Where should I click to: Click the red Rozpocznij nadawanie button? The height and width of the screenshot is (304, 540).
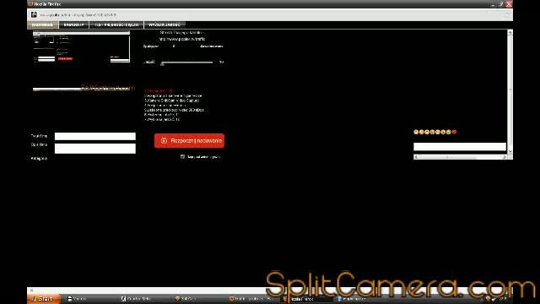(189, 141)
